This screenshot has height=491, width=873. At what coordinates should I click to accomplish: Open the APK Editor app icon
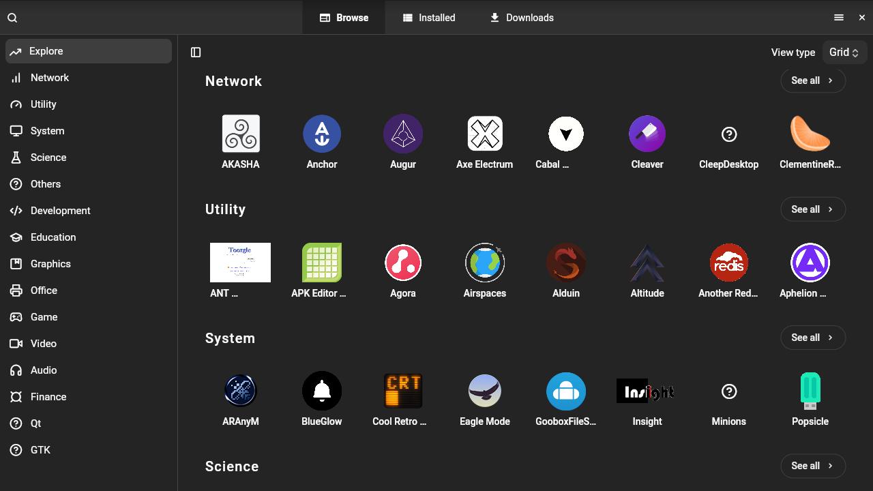pyautogui.click(x=322, y=263)
